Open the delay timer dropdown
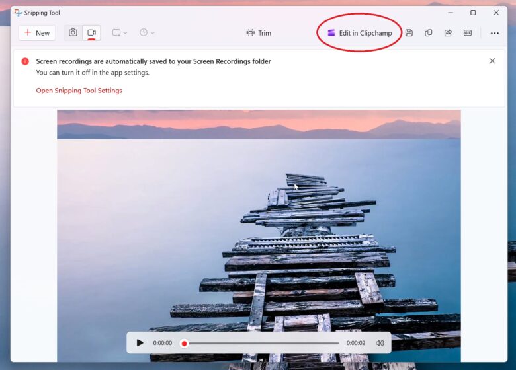 (x=147, y=33)
